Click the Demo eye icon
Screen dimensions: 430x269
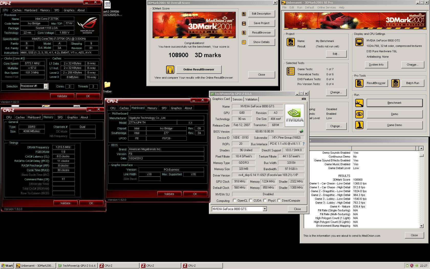tap(359, 114)
